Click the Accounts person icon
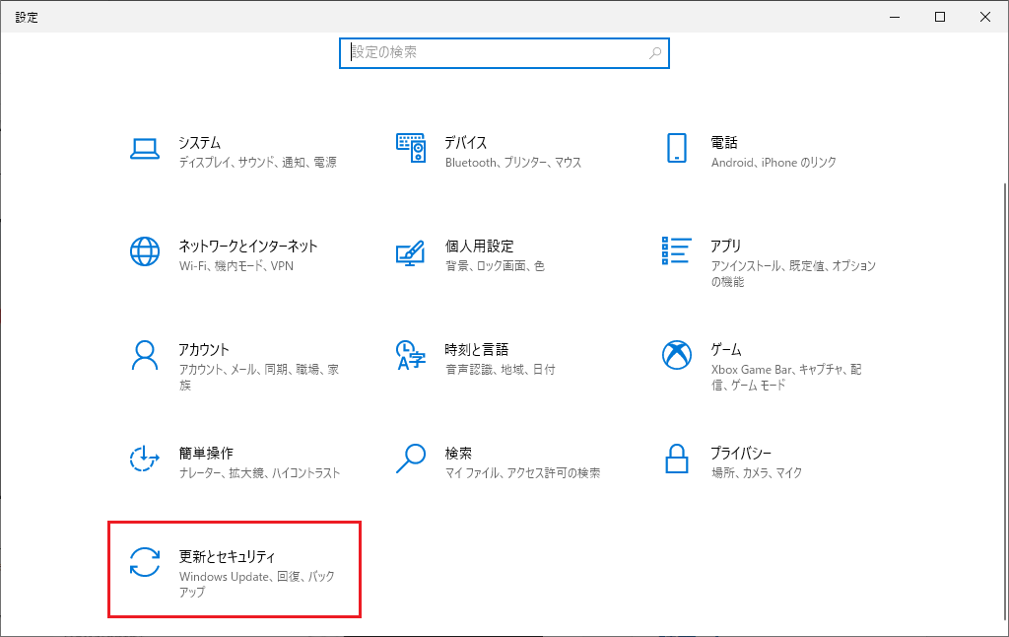This screenshot has height=637, width=1009. [x=145, y=355]
